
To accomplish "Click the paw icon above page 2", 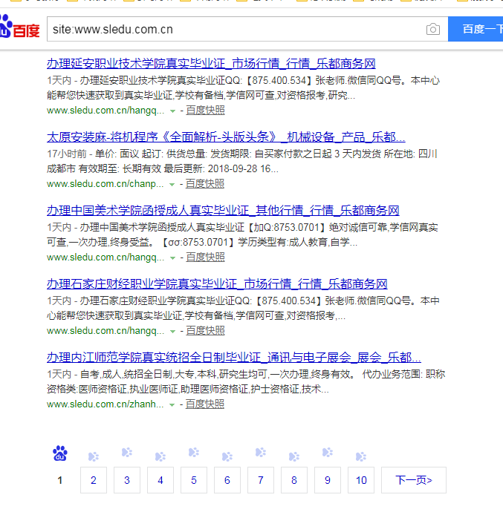I will (94, 456).
